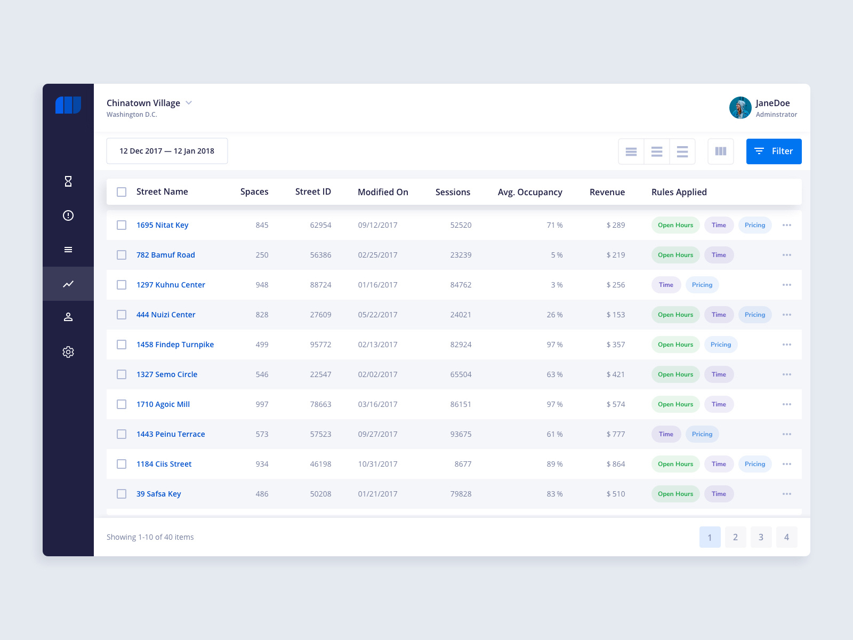Sort by the Revenue column header
This screenshot has width=853, height=640.
pyautogui.click(x=607, y=192)
